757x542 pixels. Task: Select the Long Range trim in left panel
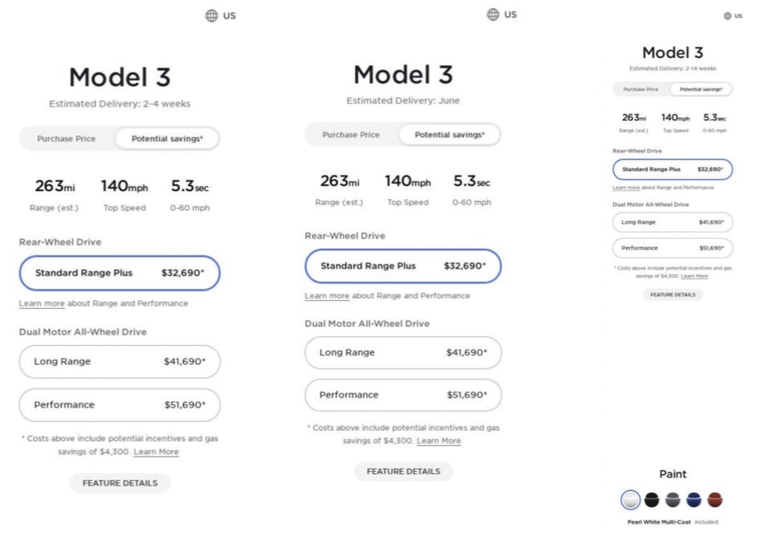[x=119, y=362]
